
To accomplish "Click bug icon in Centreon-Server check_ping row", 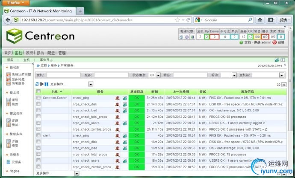I will click(x=118, y=98).
